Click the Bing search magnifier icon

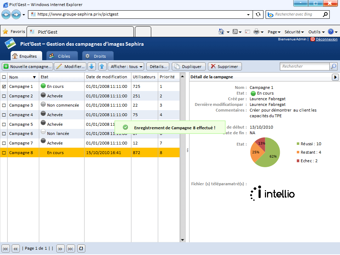click(325, 14)
